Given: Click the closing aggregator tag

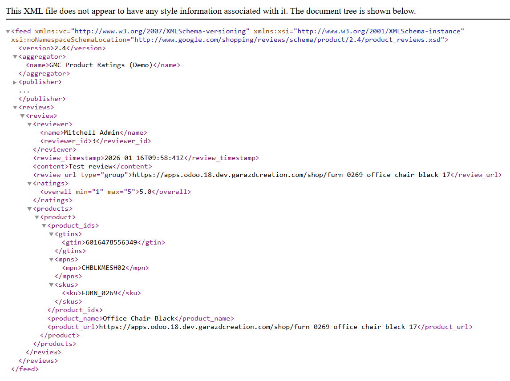Looking at the screenshot, I should pos(44,73).
